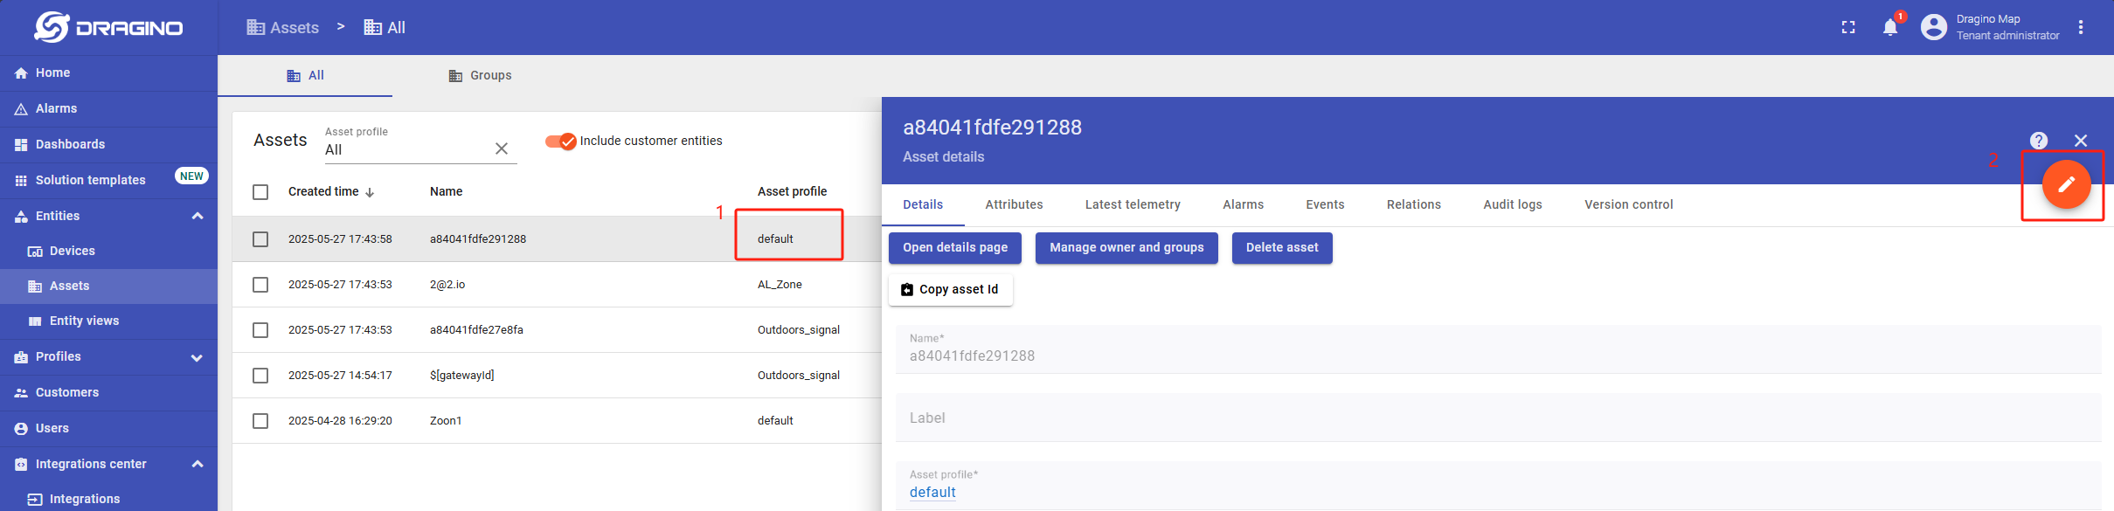Click Manage owner and groups button

tap(1126, 248)
